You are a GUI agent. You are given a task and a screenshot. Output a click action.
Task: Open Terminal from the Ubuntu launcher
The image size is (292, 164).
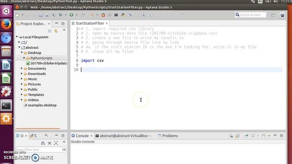6,106
